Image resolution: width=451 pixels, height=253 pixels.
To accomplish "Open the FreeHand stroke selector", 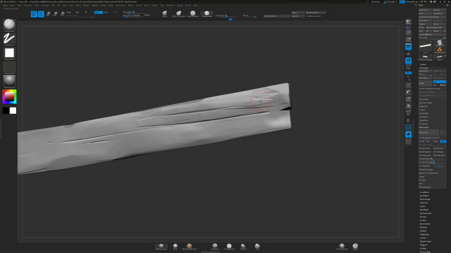I will click(9, 39).
